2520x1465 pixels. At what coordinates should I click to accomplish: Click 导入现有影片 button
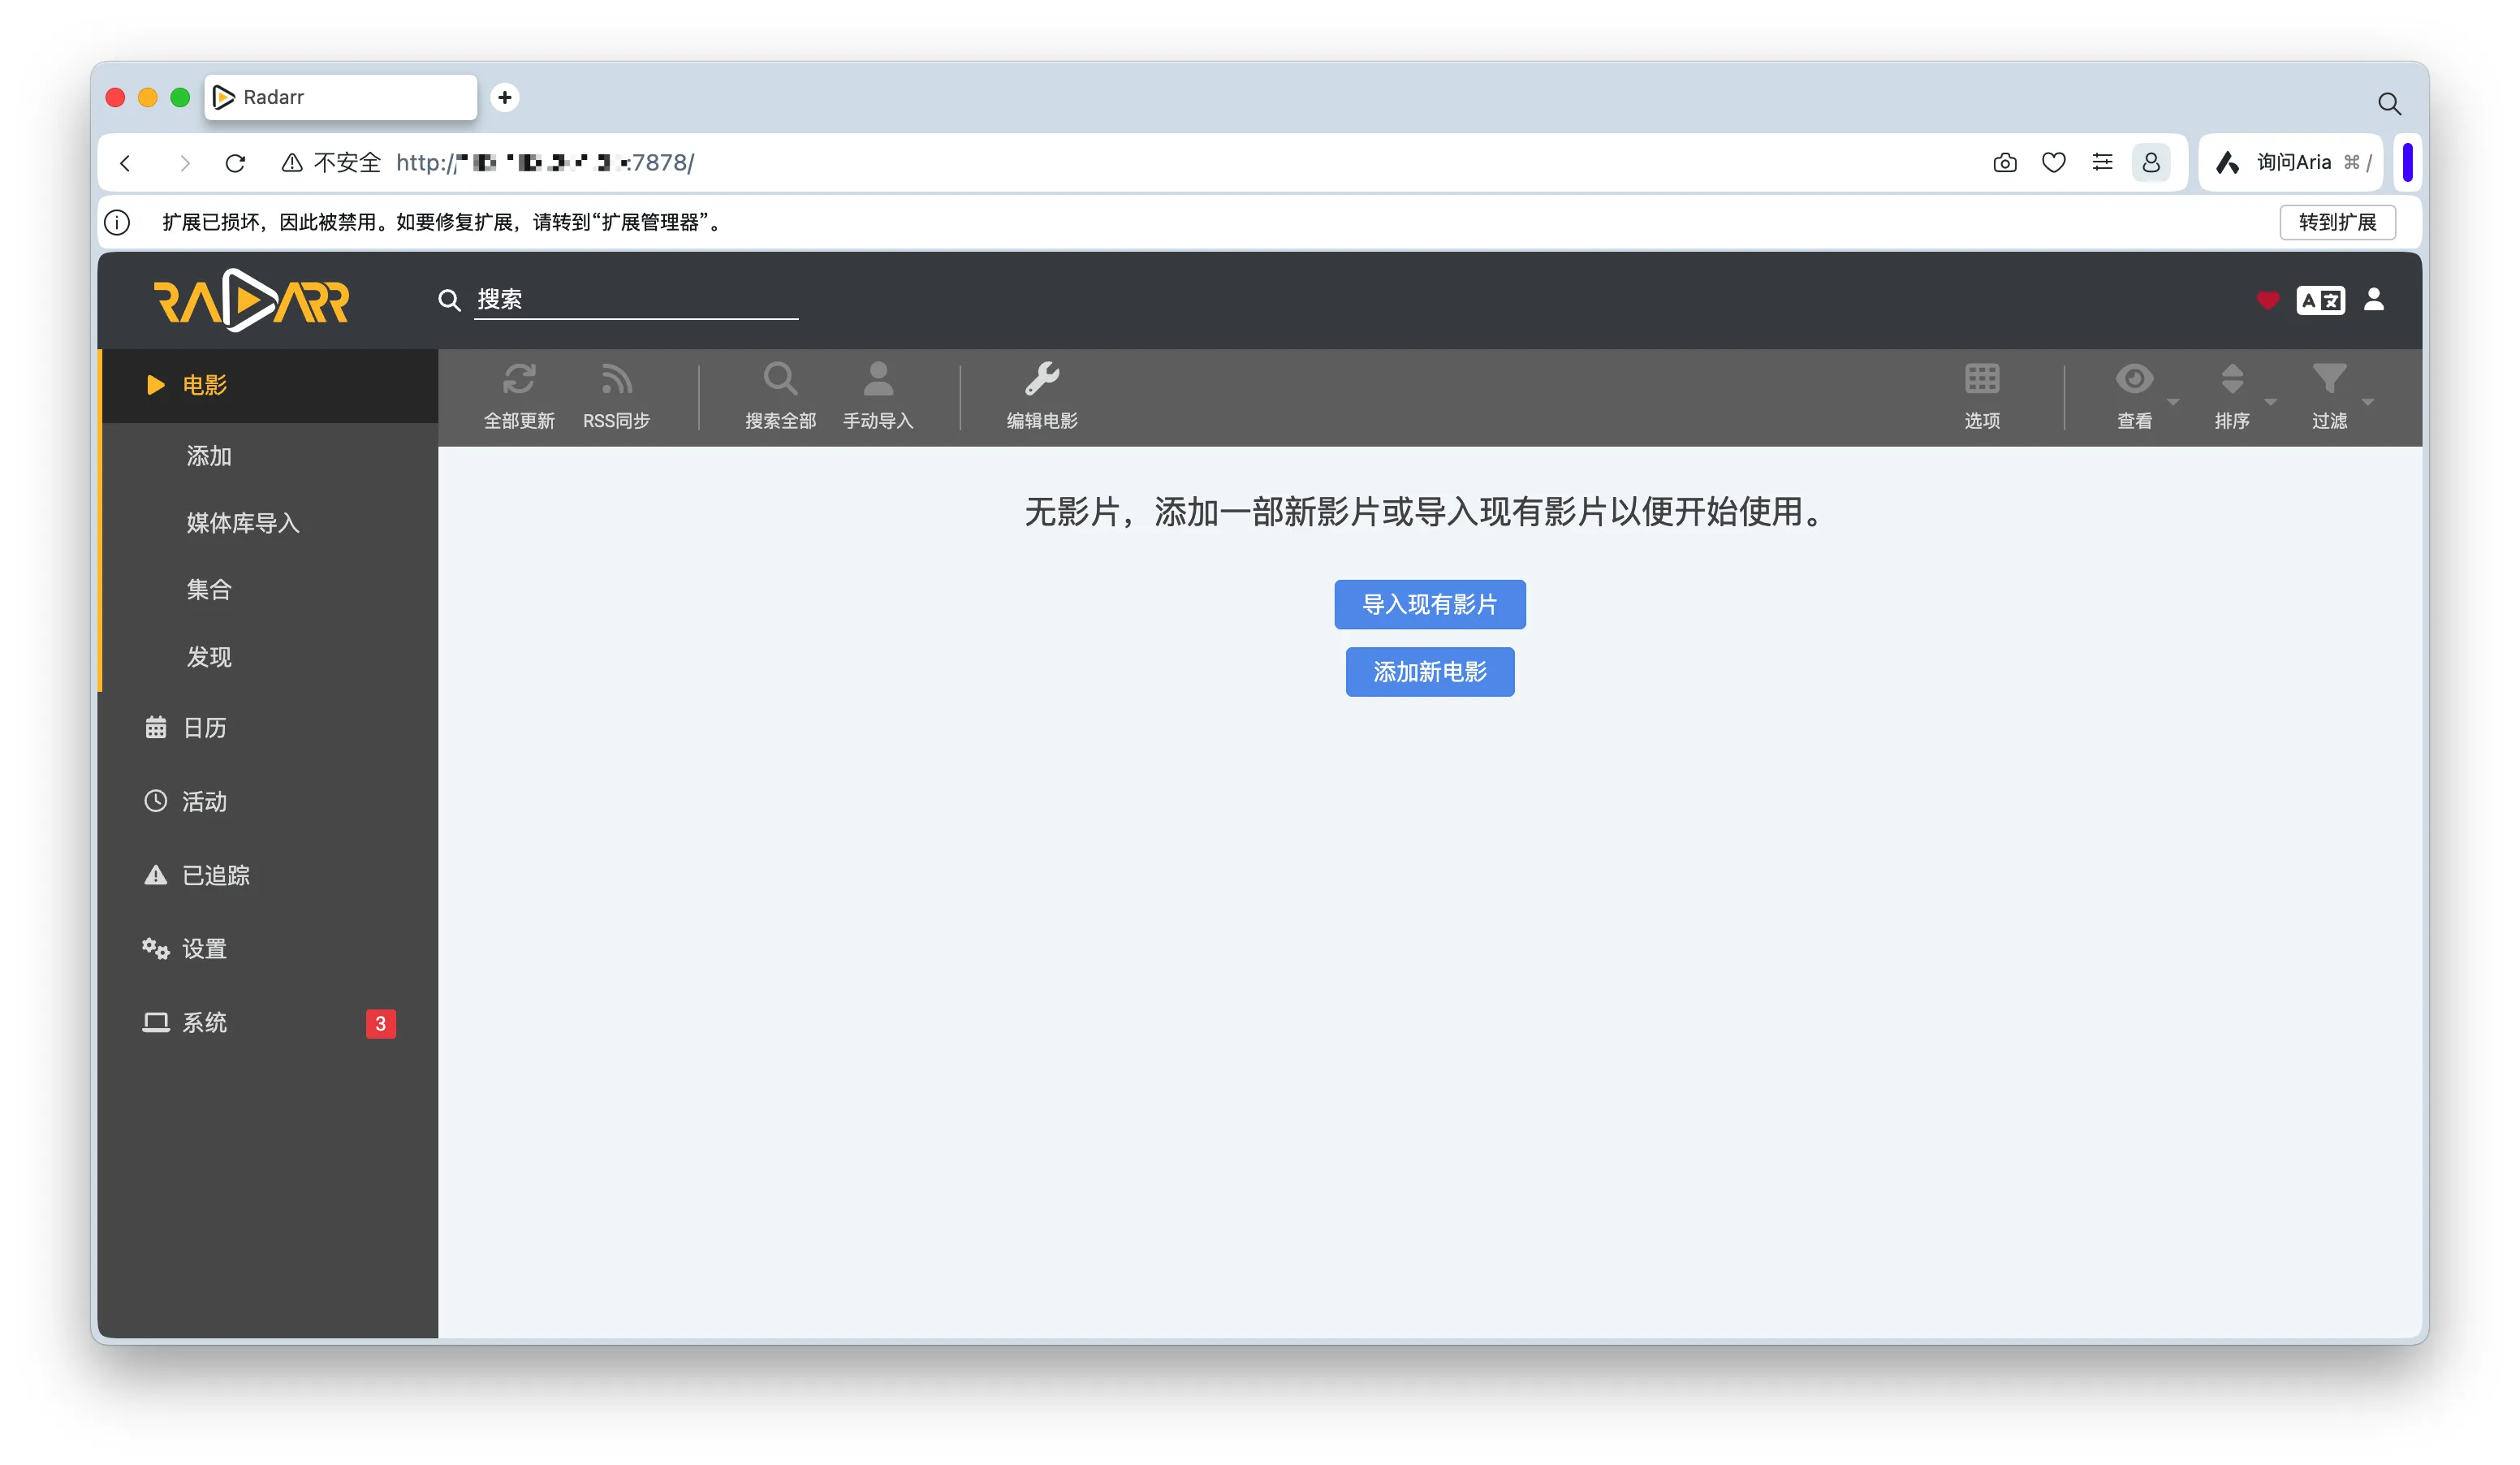click(1429, 604)
